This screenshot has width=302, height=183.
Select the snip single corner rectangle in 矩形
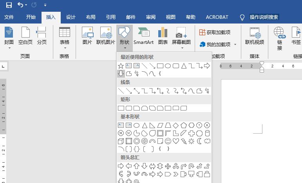click(x=137, y=108)
